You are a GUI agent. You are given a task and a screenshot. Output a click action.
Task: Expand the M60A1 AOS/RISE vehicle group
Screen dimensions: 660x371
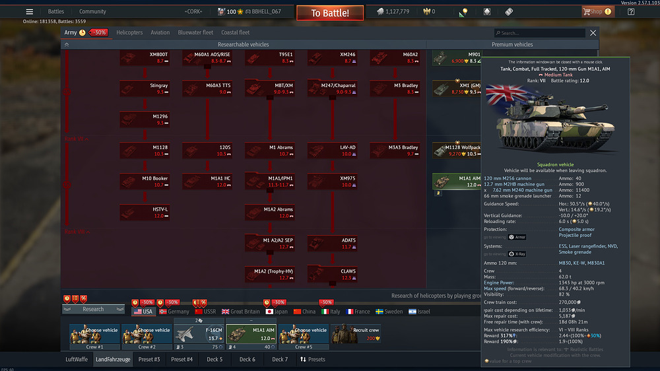(207, 57)
